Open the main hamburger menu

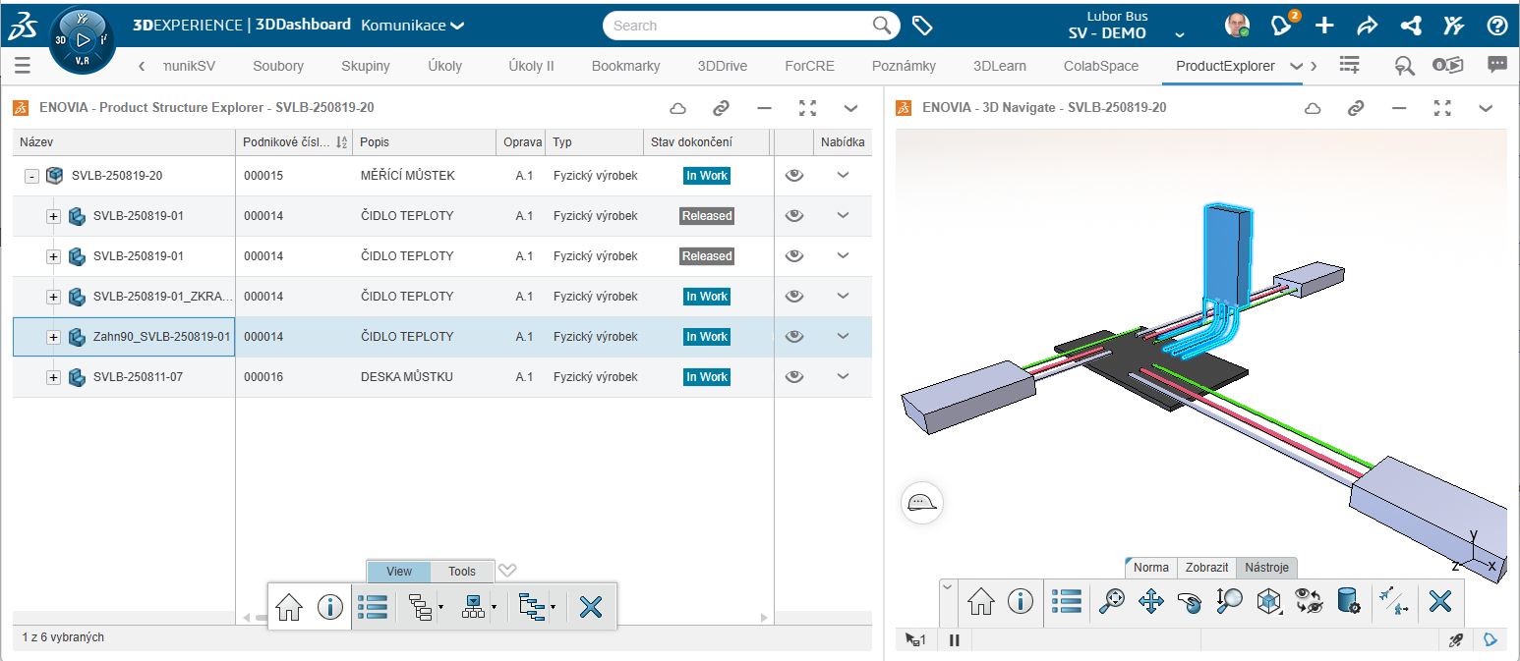[x=23, y=66]
